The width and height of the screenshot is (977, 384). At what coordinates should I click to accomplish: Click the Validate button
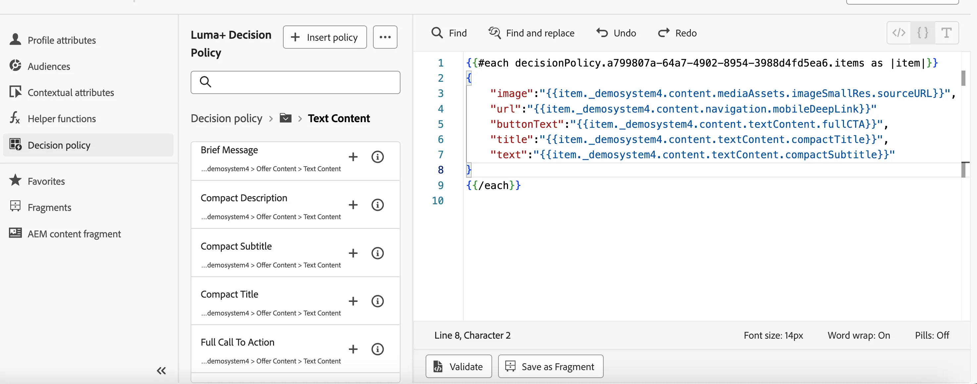(458, 366)
